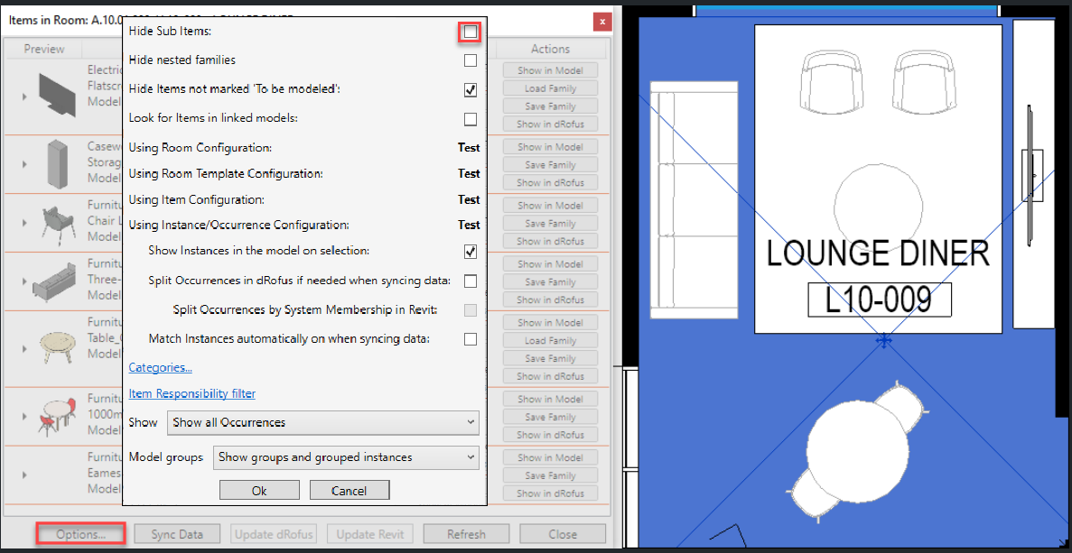This screenshot has width=1072, height=553.
Task: Uncheck Hide Items not marked 'To be modeled'
Action: click(x=470, y=90)
